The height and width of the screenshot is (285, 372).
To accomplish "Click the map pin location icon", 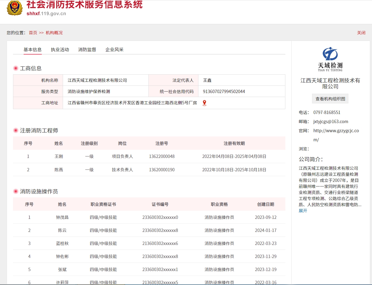I will tap(204, 103).
